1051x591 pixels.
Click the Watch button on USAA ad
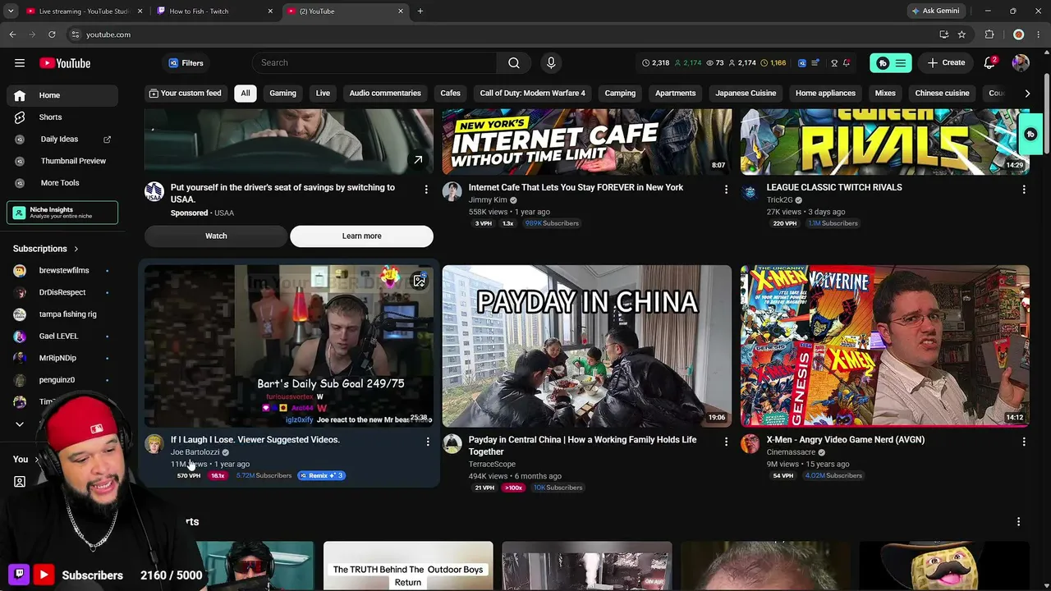(x=216, y=236)
